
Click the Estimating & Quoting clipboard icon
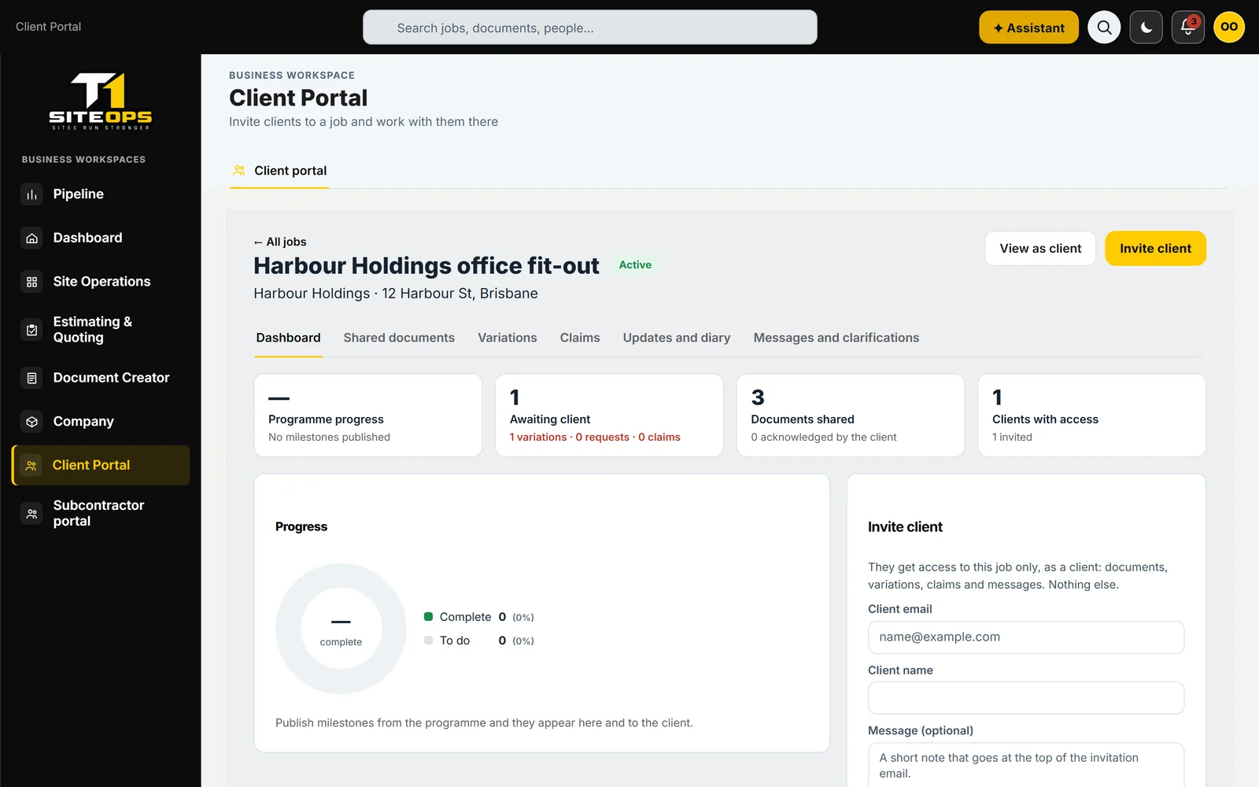tap(31, 330)
